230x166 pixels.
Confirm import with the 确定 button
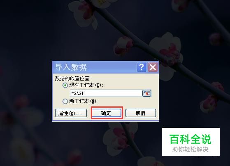point(107,113)
